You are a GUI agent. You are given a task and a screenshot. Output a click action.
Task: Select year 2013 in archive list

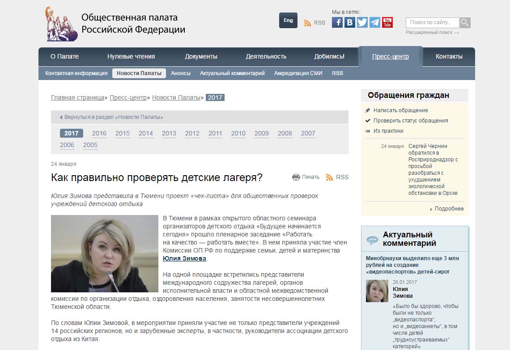pyautogui.click(x=169, y=133)
